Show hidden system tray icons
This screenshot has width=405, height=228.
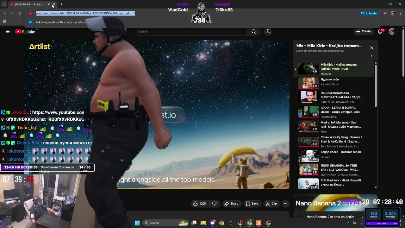[348, 223]
